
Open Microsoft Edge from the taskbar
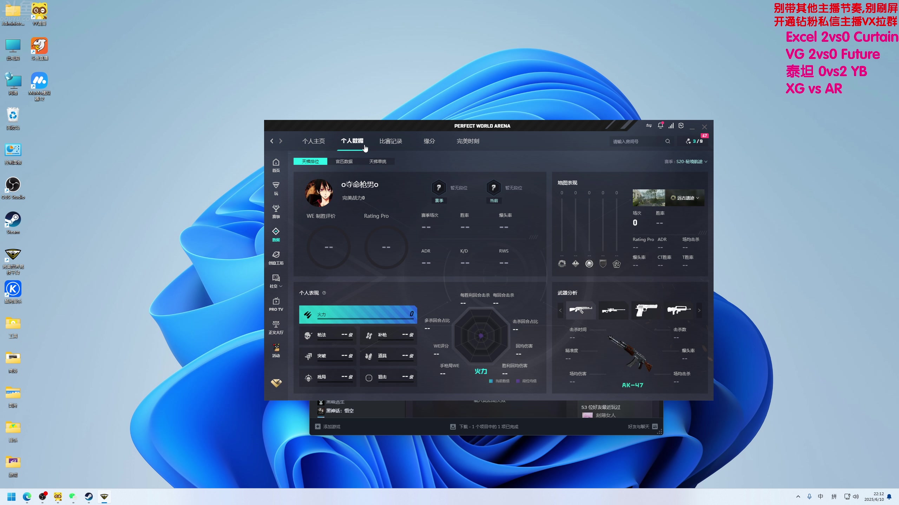tap(27, 497)
